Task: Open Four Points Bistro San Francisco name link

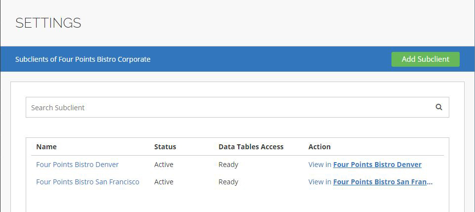Action: [87, 182]
